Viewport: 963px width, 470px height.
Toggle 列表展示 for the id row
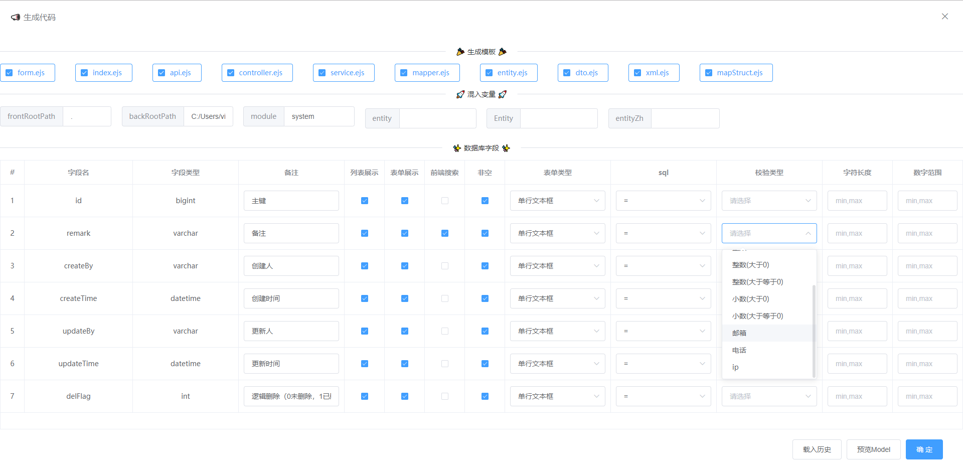365,201
